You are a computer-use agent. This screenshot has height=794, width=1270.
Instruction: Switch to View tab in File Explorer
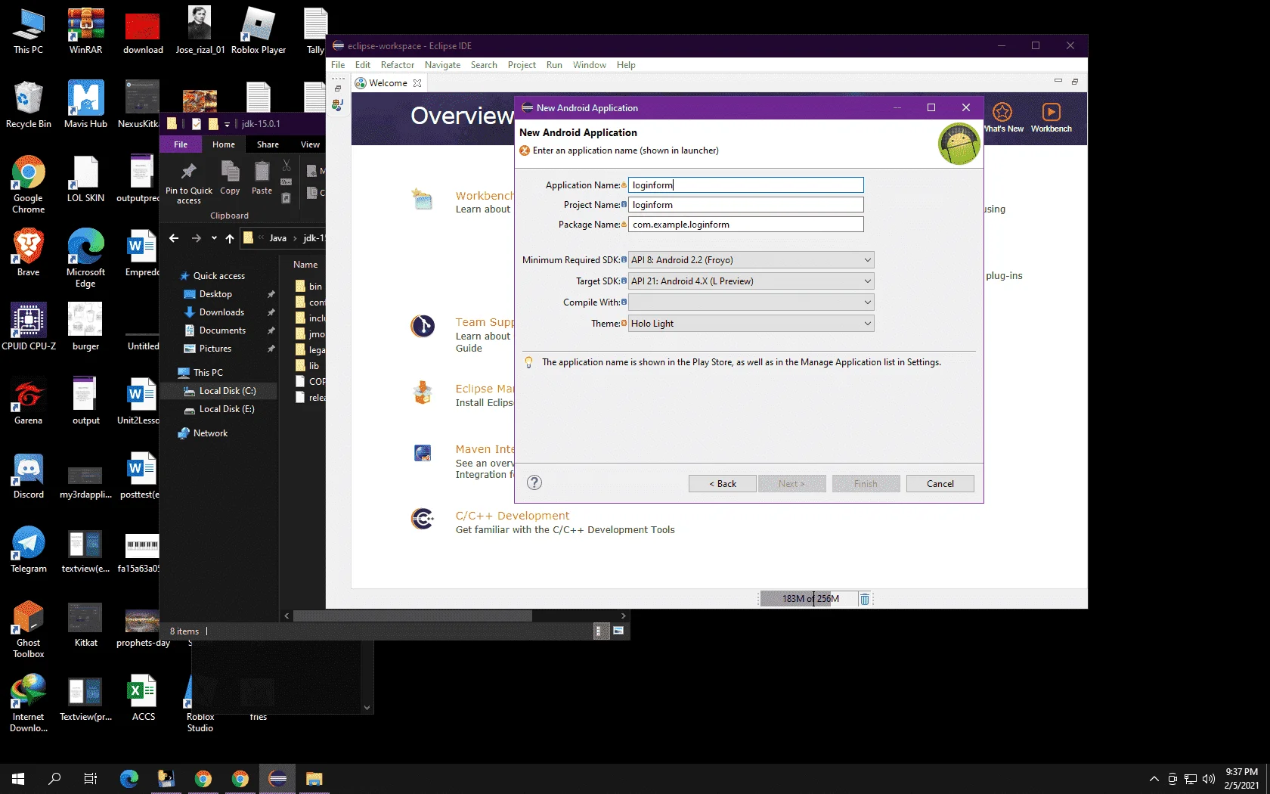pos(310,144)
